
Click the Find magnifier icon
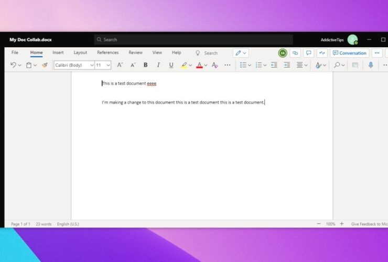click(337, 65)
